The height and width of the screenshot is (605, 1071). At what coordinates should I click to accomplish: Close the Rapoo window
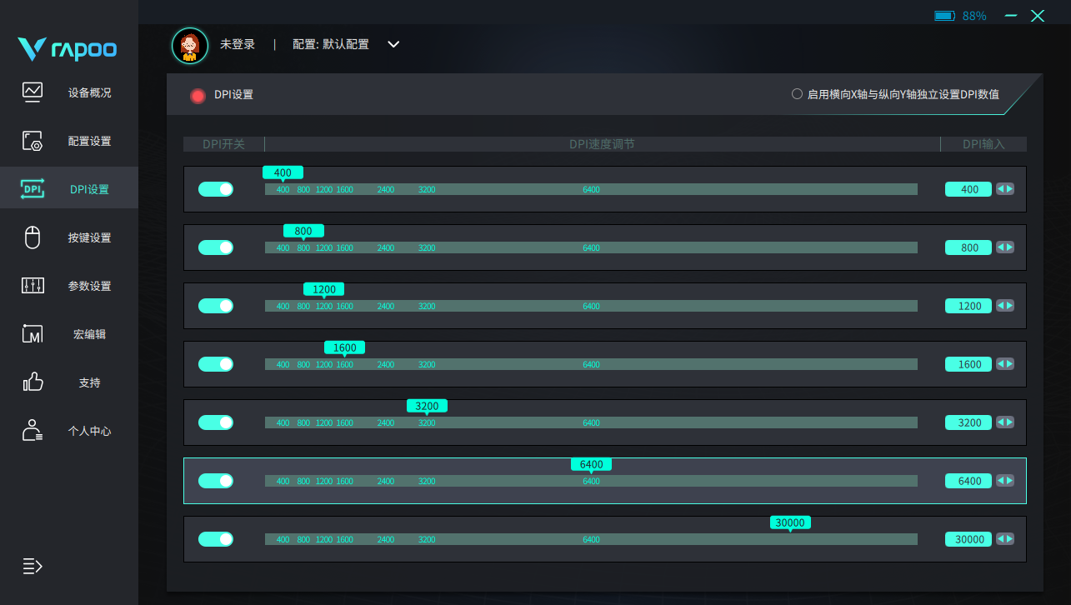coord(1038,16)
